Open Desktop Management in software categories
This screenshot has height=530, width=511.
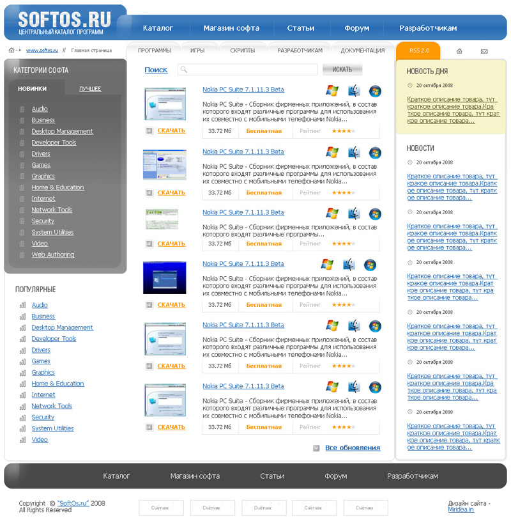tap(62, 132)
